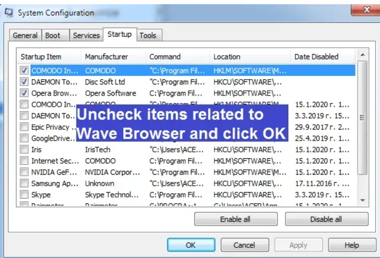Switch to the General tab
Screen dimensions: 380x258
pyautogui.click(x=25, y=36)
